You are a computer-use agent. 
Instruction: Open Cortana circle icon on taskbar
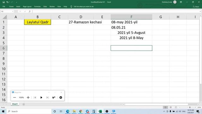click(55, 111)
